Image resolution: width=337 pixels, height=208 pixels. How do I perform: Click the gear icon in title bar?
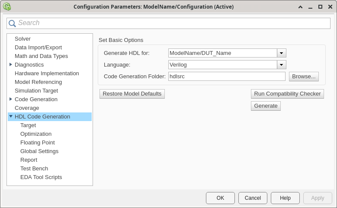pos(7,7)
